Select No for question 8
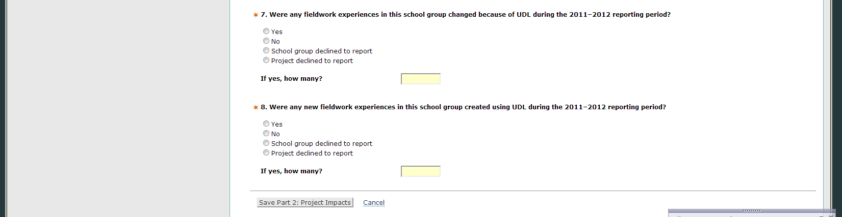This screenshot has width=842, height=217. [266, 134]
